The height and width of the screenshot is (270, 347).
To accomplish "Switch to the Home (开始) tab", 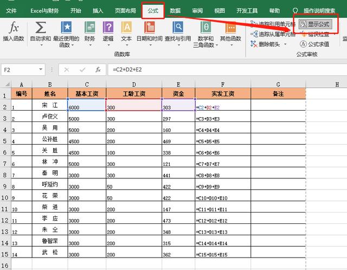I will click(x=76, y=11).
